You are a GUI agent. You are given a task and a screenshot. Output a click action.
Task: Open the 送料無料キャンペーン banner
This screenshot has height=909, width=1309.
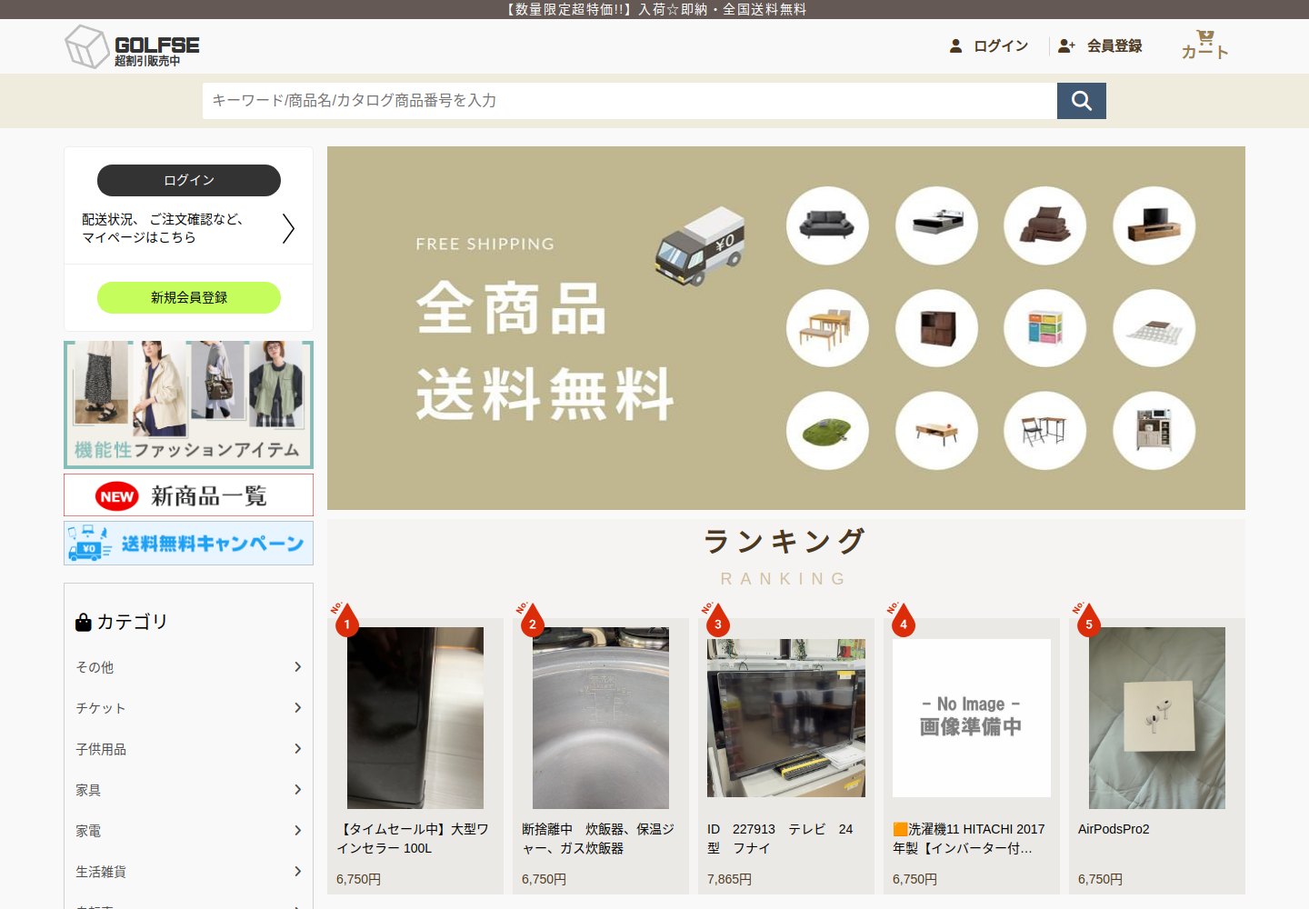(188, 544)
